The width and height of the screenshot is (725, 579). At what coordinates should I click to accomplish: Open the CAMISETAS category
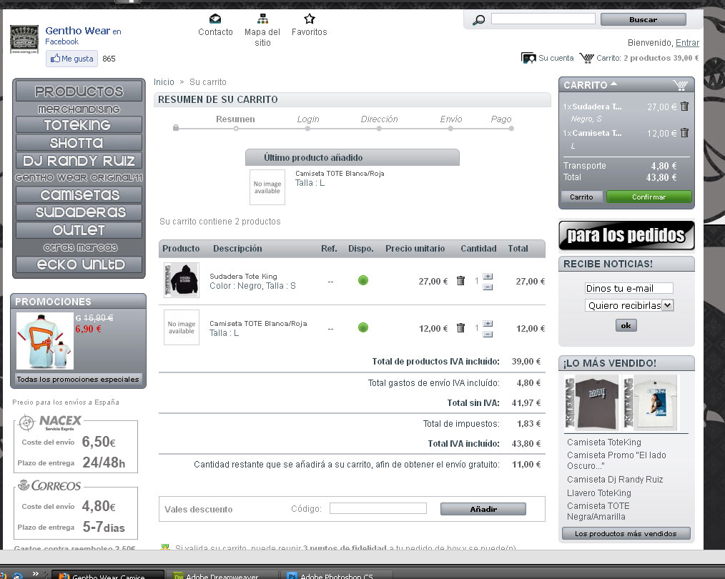79,195
